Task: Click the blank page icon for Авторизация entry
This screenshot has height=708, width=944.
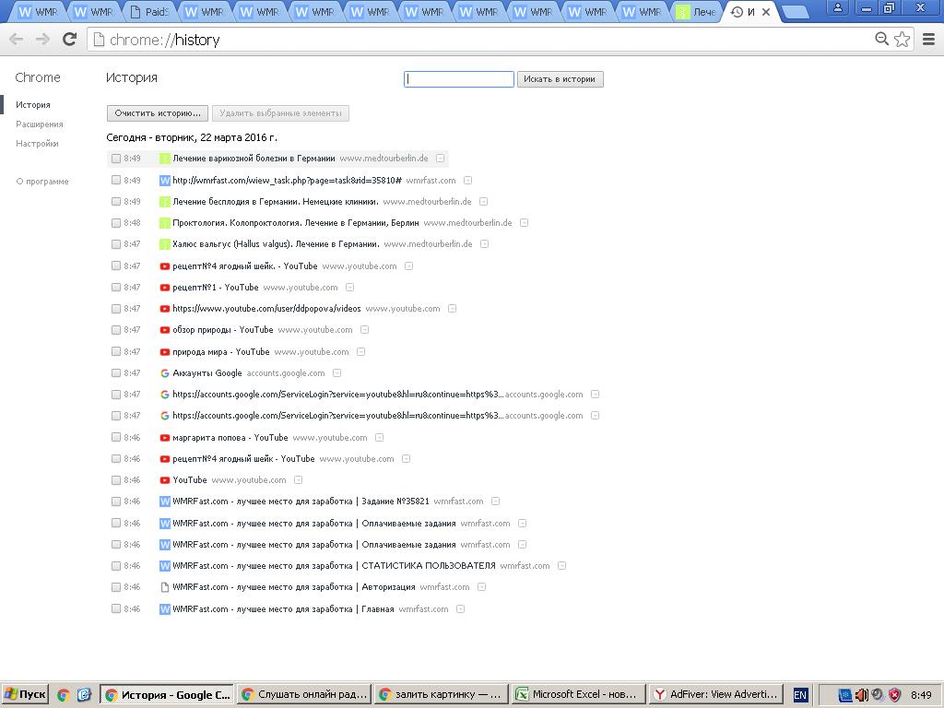Action: [x=164, y=587]
